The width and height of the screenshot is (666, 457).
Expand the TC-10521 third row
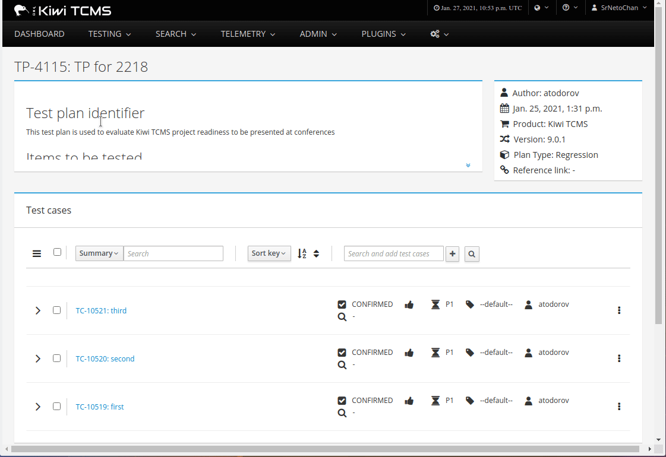38,310
